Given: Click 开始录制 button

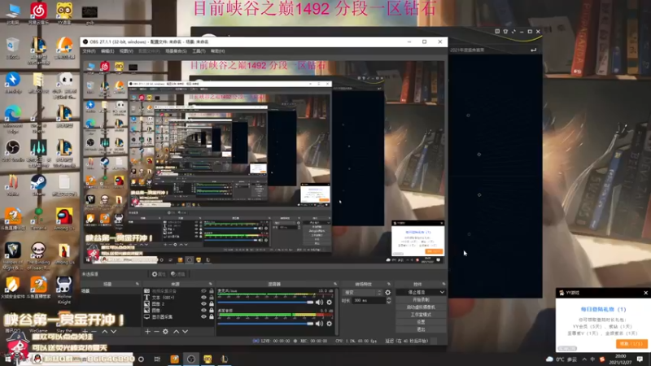Looking at the screenshot, I should click(x=421, y=299).
